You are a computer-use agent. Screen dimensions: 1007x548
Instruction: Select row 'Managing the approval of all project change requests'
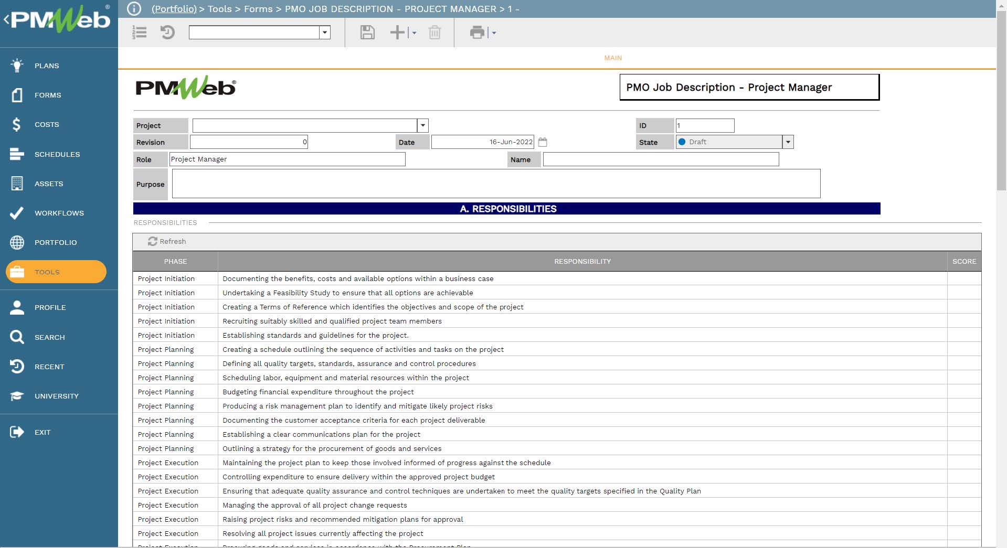pos(557,505)
